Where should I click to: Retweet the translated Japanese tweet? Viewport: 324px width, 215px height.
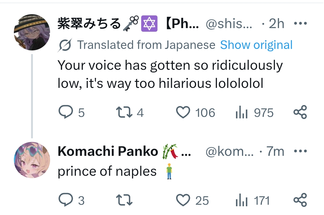[x=124, y=113]
